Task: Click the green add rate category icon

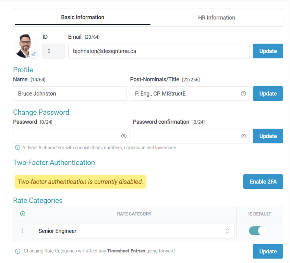Action: coord(23,214)
